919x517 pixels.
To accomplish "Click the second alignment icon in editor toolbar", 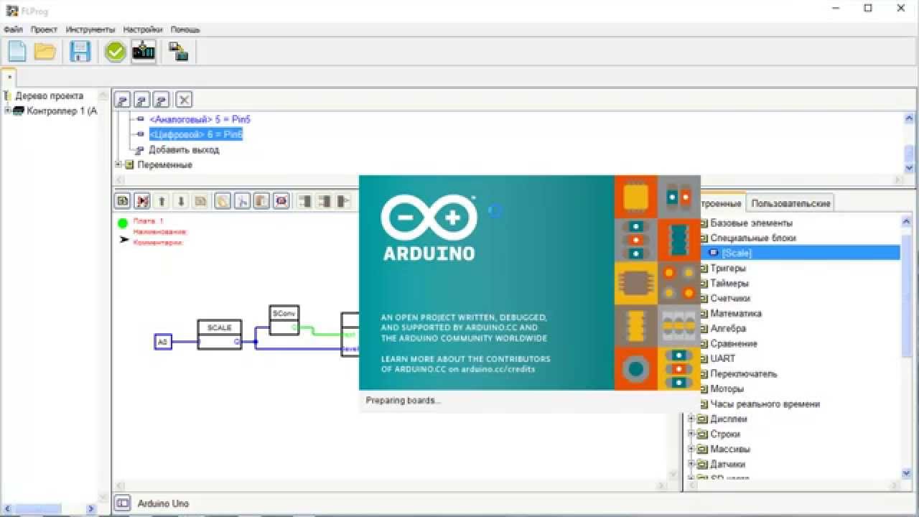I will (x=325, y=201).
